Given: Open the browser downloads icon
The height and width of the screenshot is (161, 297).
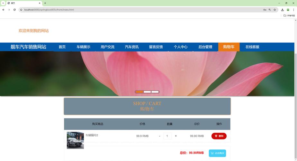Looking at the screenshot, I should tap(283, 10).
